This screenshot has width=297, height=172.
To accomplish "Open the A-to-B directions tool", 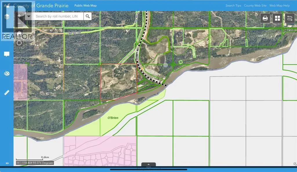I will pyautogui.click(x=289, y=18).
